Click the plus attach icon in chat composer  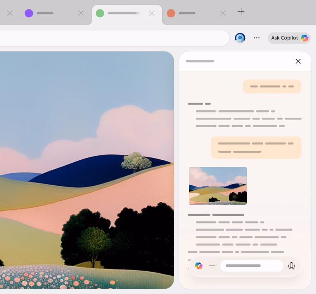coord(212,266)
